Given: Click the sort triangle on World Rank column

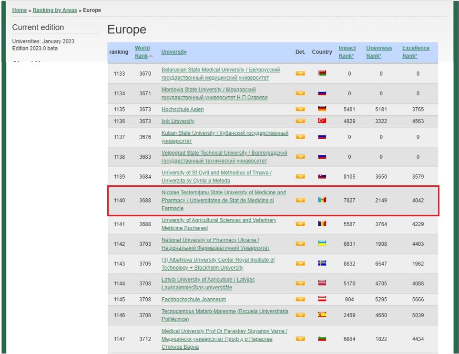Looking at the screenshot, I should tap(151, 56).
